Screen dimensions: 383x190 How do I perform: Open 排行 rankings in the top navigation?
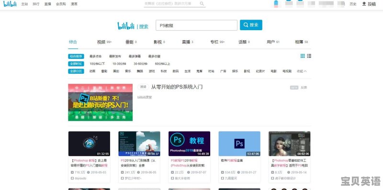click(x=36, y=4)
